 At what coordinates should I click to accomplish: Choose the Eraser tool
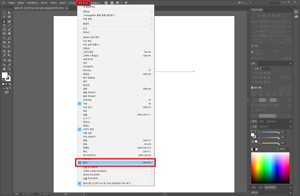[x=9, y=33]
